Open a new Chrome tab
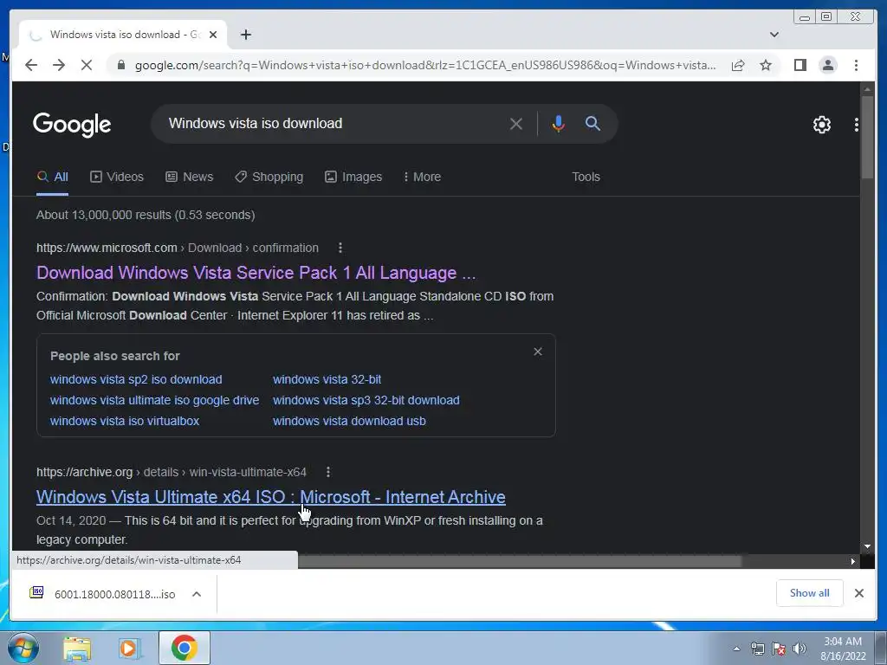The image size is (887, 665). pyautogui.click(x=245, y=35)
